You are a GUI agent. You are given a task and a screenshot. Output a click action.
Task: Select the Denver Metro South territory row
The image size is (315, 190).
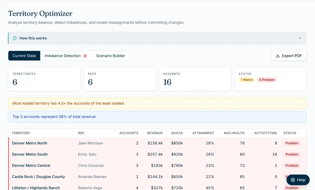[157, 154]
